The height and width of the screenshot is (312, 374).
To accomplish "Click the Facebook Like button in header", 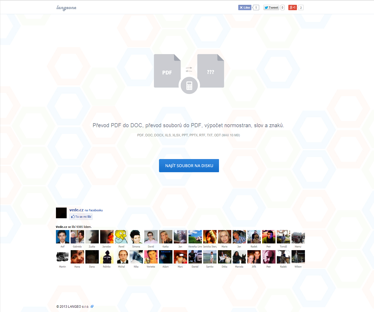I will [x=245, y=7].
